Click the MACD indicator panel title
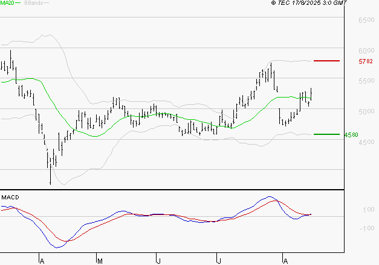The image size is (379, 265). pyautogui.click(x=10, y=197)
